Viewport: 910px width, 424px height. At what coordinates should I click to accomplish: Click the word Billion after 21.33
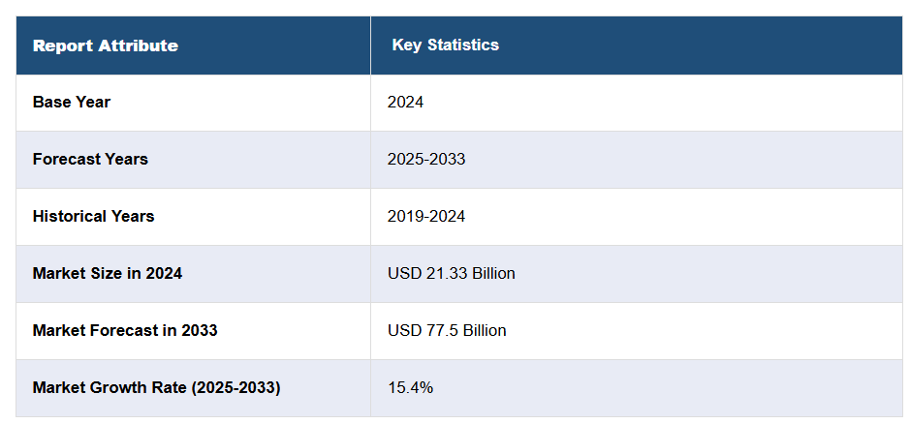pos(493,273)
